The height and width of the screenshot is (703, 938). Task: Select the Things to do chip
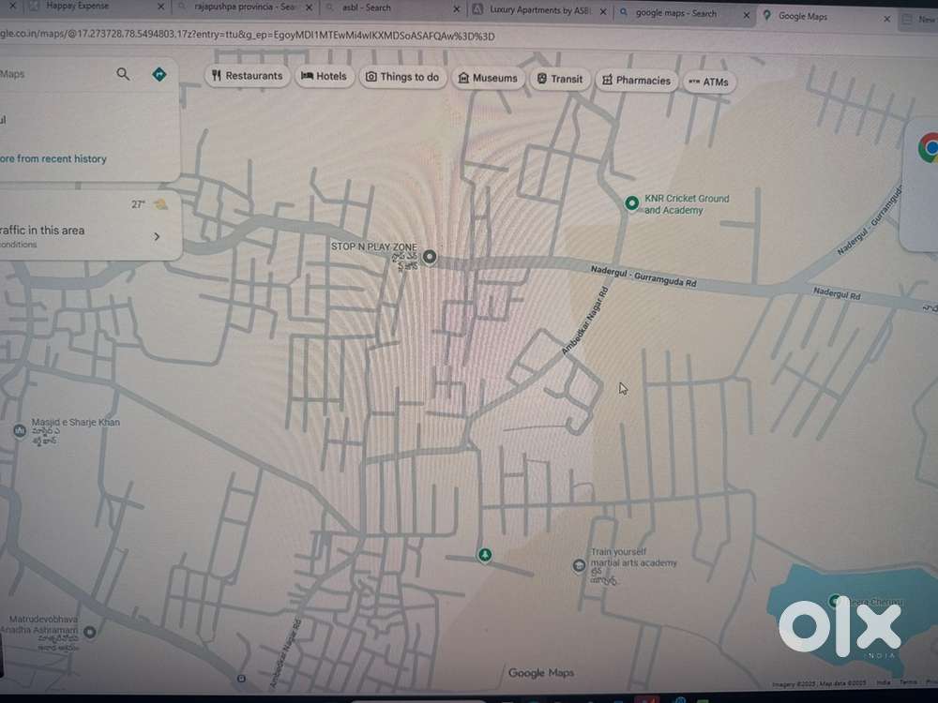click(402, 77)
